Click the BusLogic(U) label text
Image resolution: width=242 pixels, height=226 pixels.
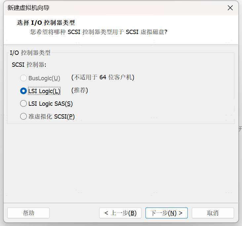click(44, 78)
